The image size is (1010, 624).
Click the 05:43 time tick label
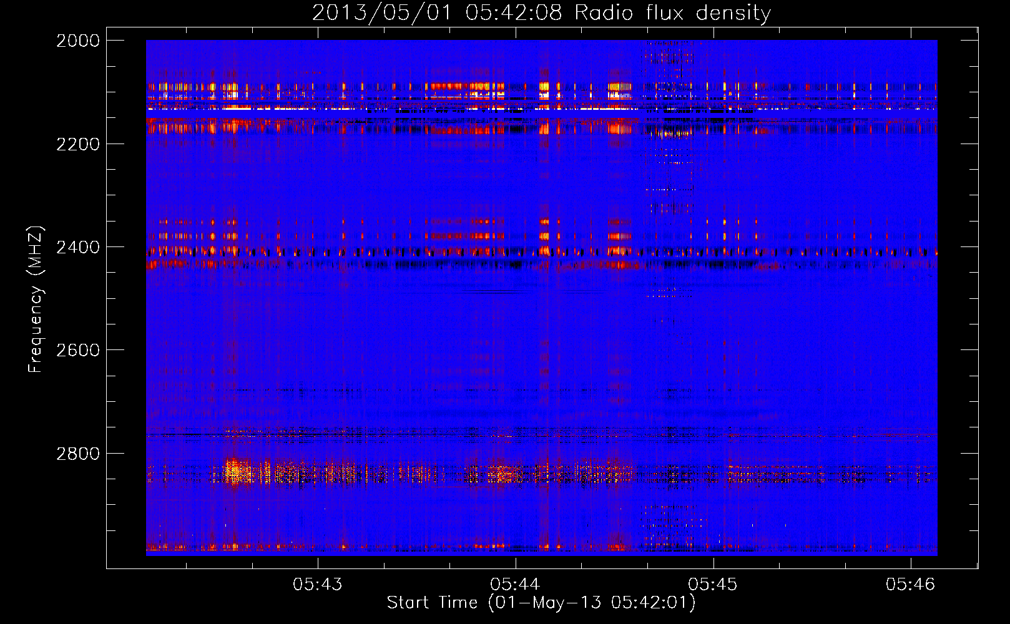pyautogui.click(x=318, y=584)
